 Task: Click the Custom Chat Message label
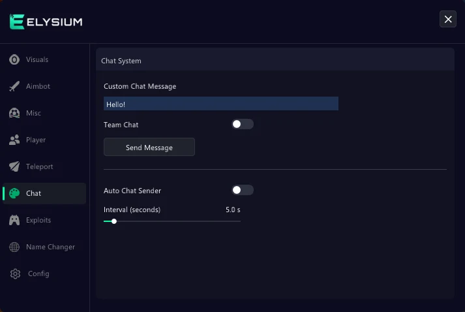pos(140,86)
